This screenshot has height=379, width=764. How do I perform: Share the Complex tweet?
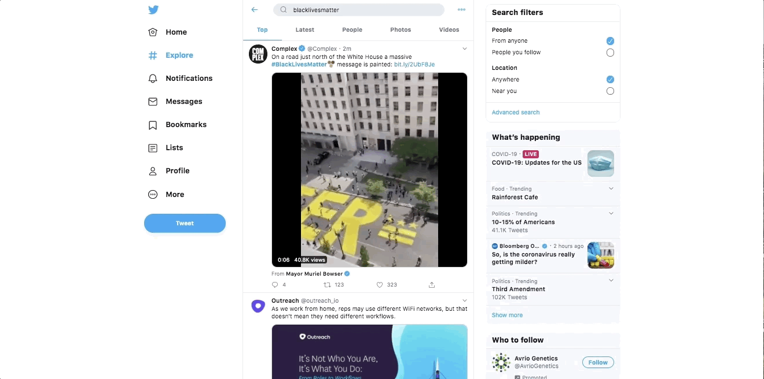coord(432,285)
